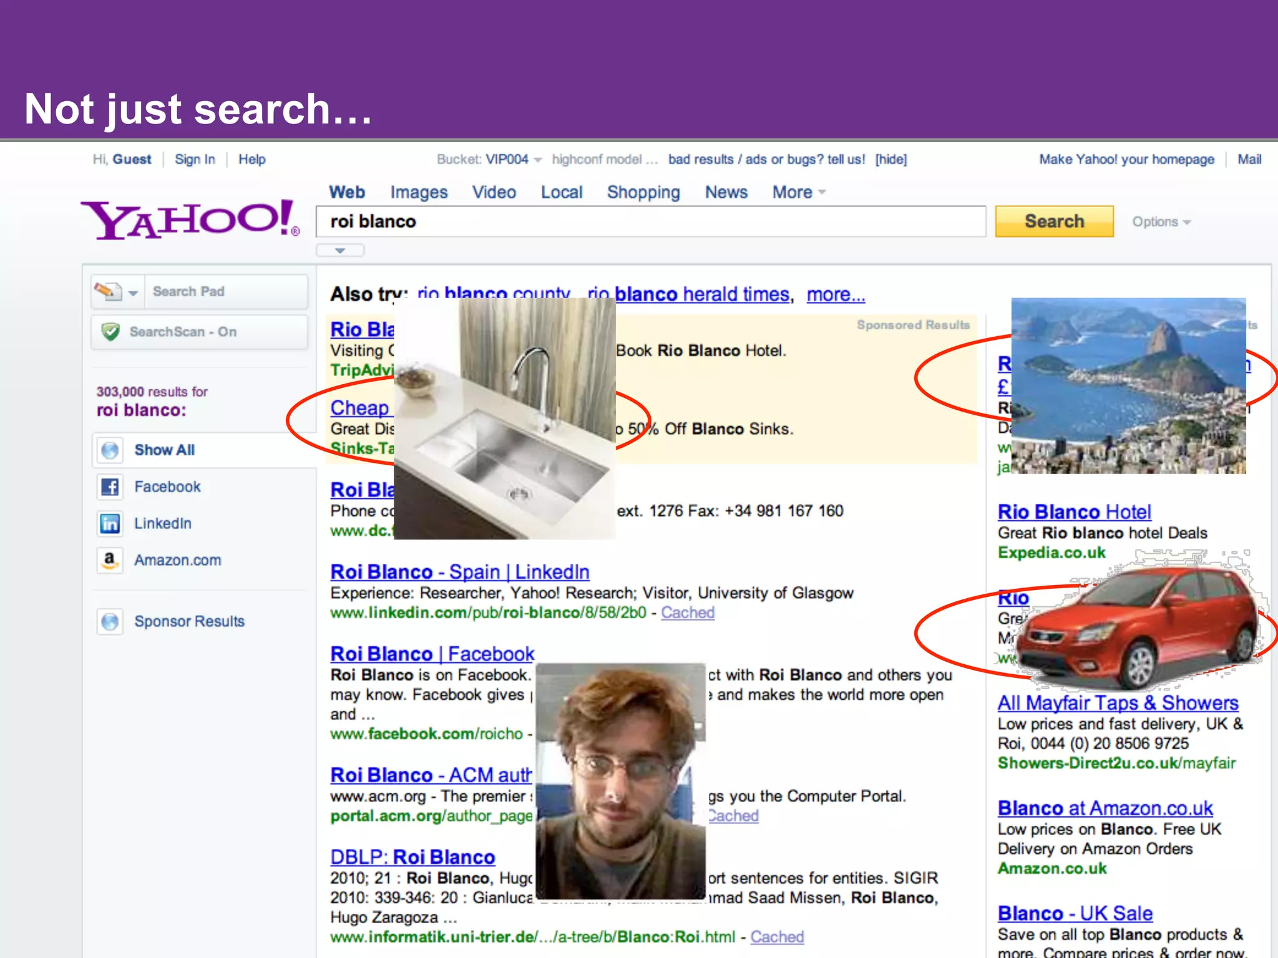Open the Roi Blanco - ACM author result
Viewport: 1278px width, 958px height.
pos(431,775)
